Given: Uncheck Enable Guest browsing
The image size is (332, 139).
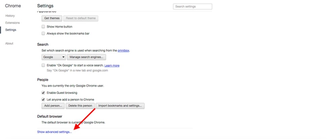Looking at the screenshot, I should (x=43, y=93).
